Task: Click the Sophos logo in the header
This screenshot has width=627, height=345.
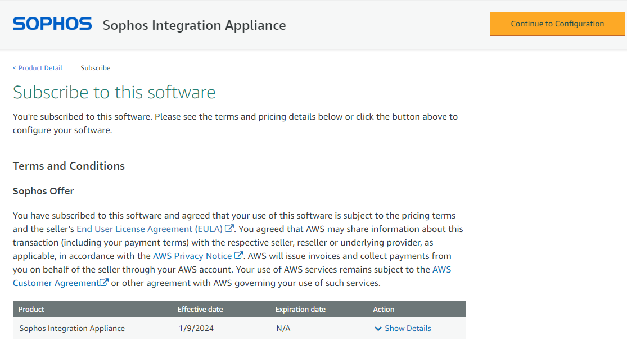Action: tap(52, 24)
